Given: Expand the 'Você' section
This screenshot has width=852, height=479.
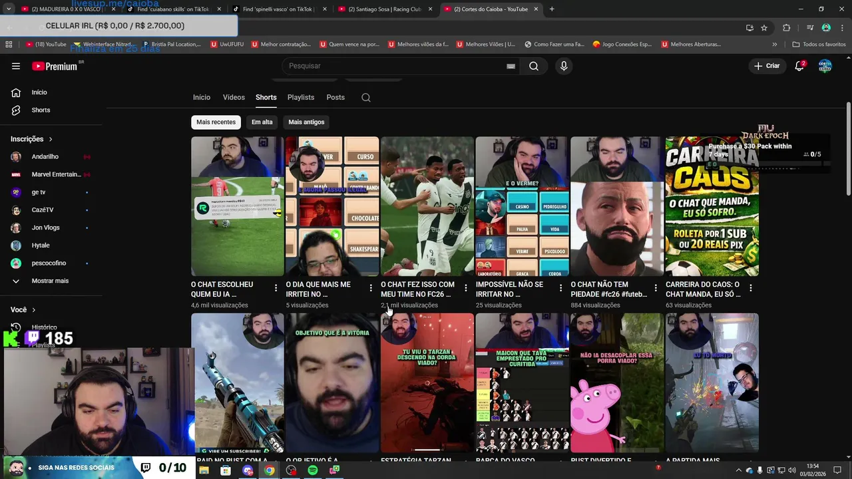Looking at the screenshot, I should point(24,309).
